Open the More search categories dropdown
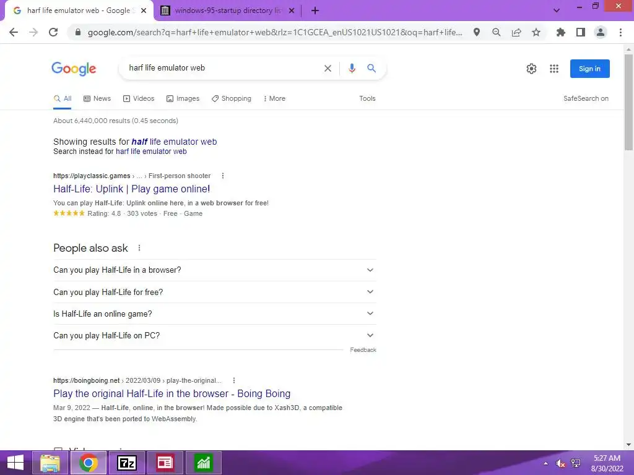 point(274,98)
